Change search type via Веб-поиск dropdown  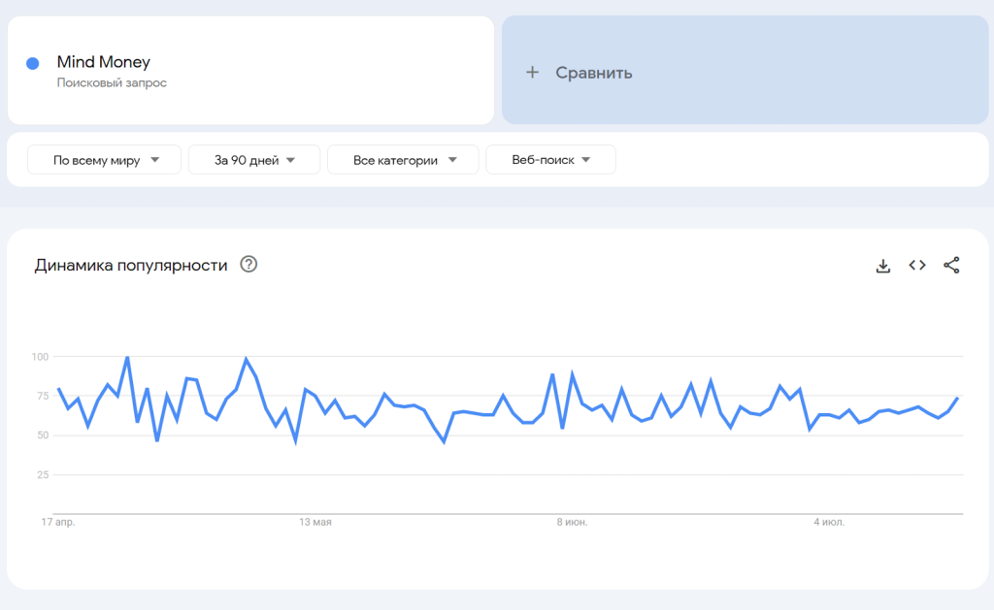(550, 160)
